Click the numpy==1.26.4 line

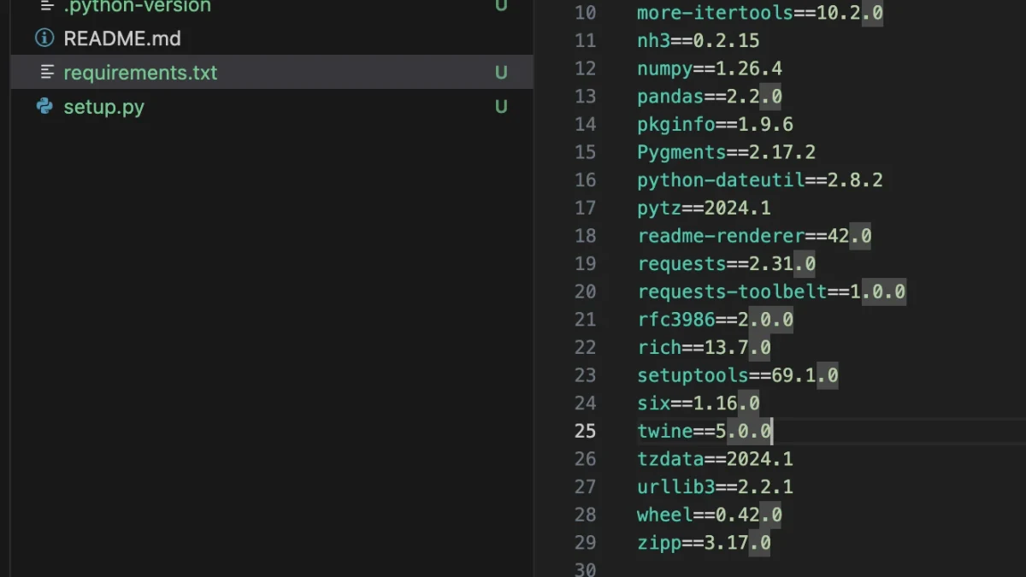(x=710, y=68)
